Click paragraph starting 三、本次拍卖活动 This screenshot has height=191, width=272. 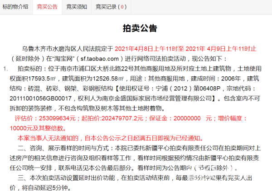(131, 183)
